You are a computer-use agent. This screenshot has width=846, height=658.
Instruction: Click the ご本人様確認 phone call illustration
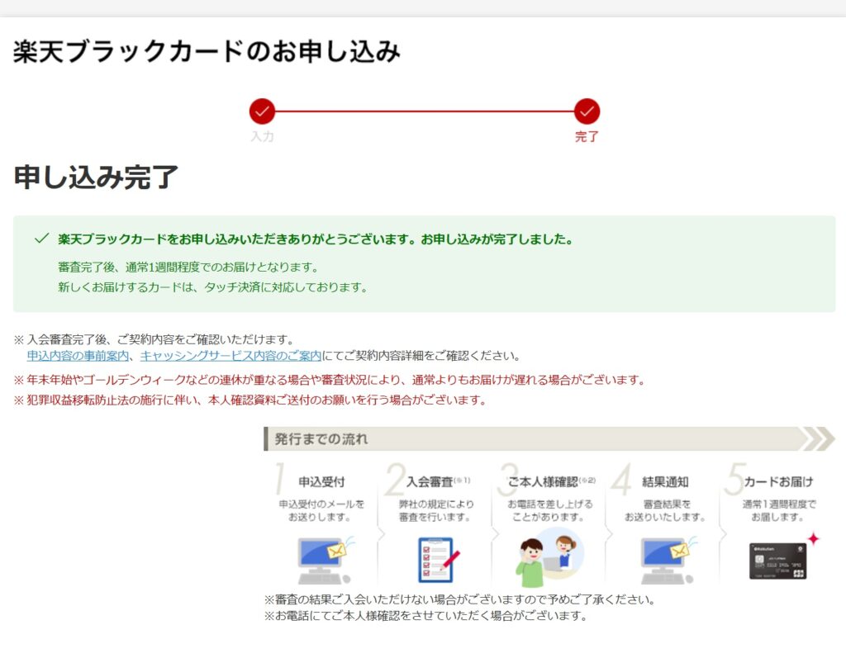549,558
